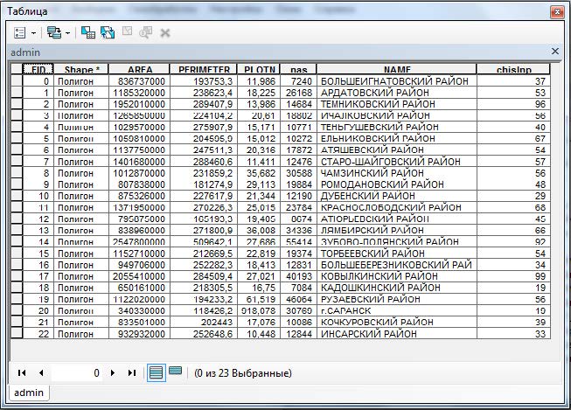
Task: Click the PERIMETER column header
Action: 204,69
